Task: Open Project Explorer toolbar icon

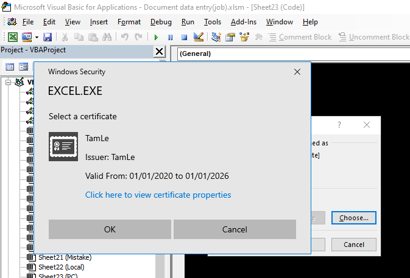Action: point(216,37)
